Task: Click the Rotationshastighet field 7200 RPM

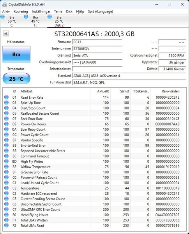Action: point(172,55)
